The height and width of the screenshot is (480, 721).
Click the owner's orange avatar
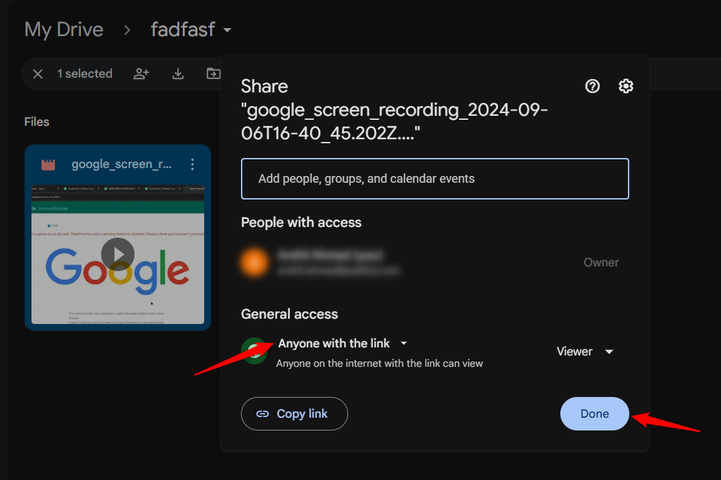coord(255,262)
